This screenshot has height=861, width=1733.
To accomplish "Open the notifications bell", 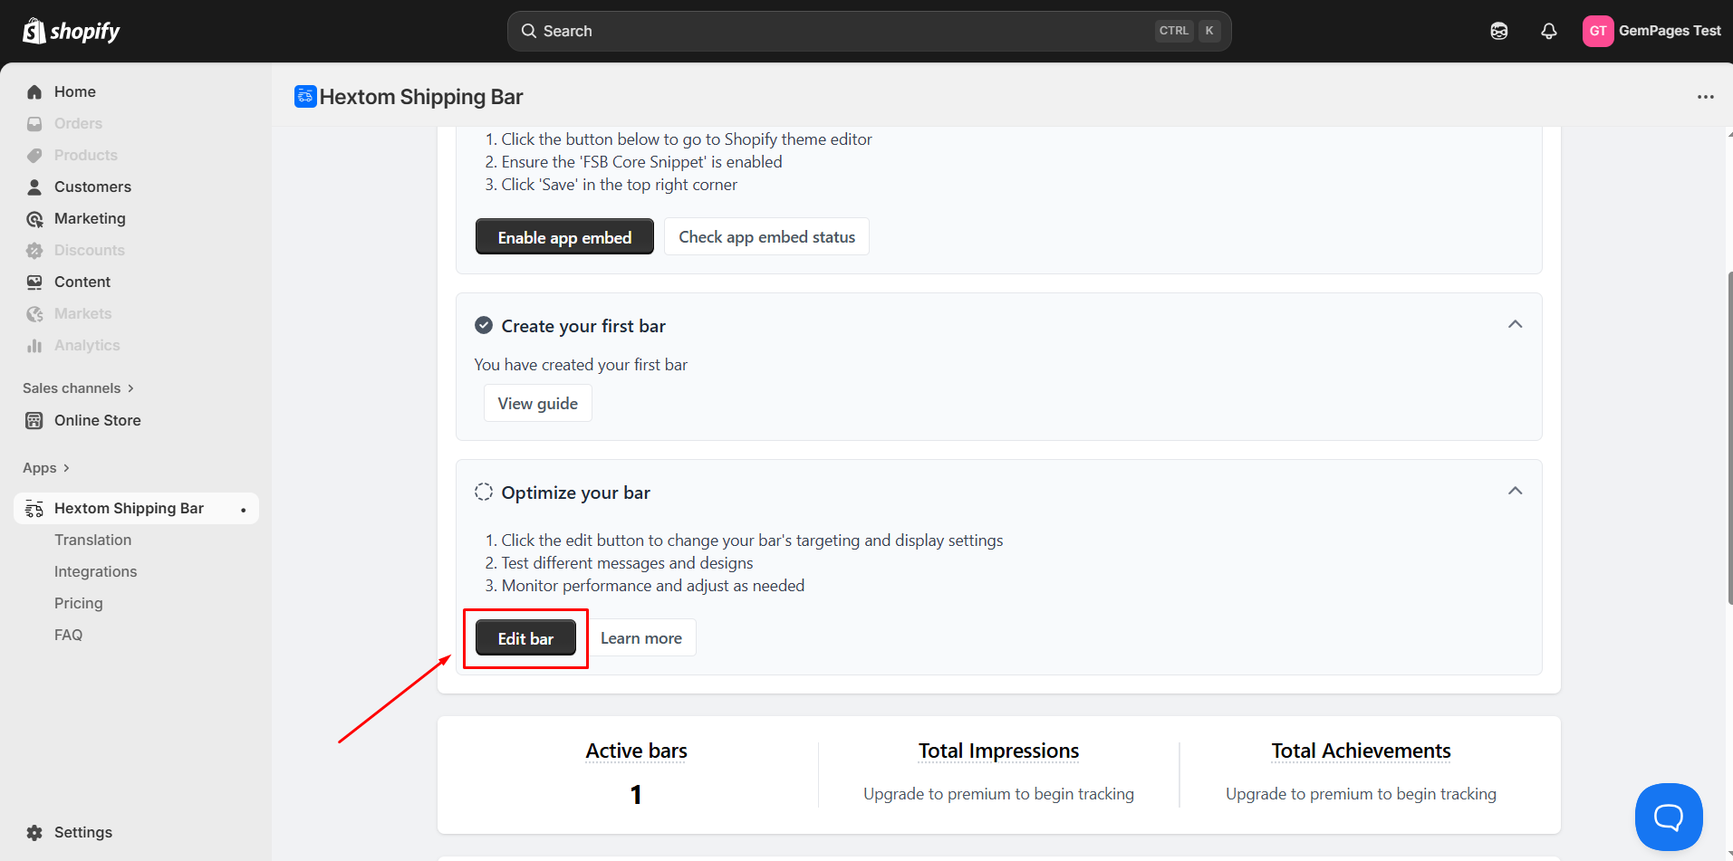I will [1549, 32].
